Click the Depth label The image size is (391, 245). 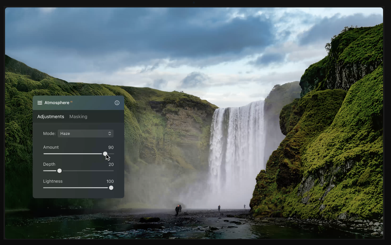[x=49, y=164]
